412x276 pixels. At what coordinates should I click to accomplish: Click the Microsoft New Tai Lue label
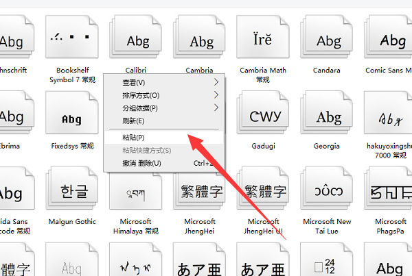click(x=327, y=226)
